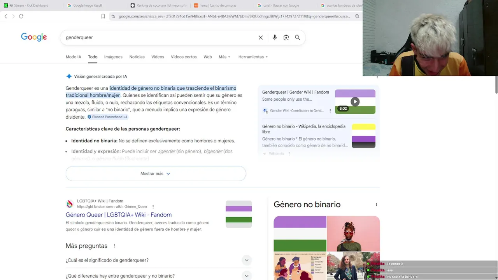Select the Todo results tab
The width and height of the screenshot is (498, 280).
tap(93, 57)
